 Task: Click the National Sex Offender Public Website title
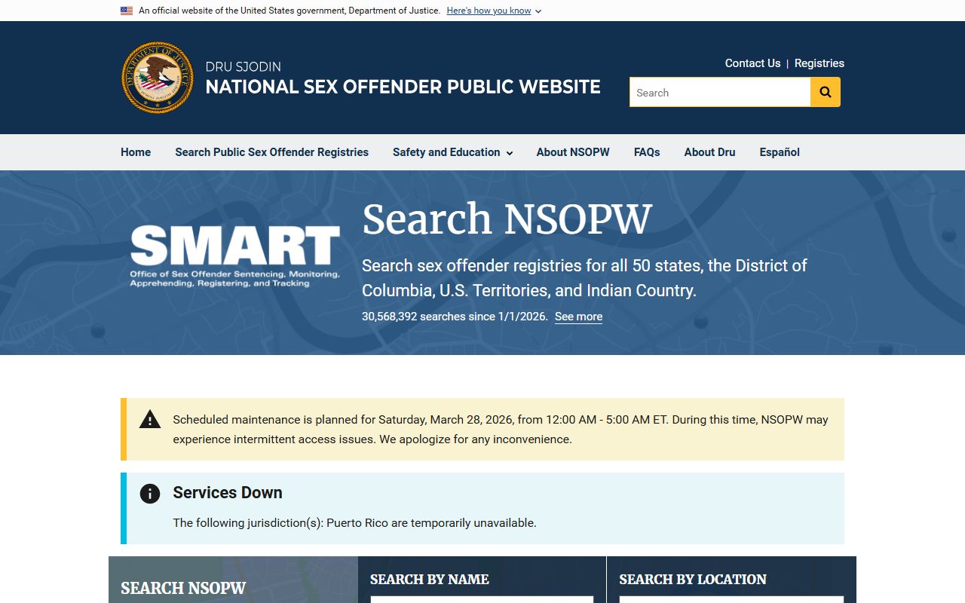coord(403,87)
